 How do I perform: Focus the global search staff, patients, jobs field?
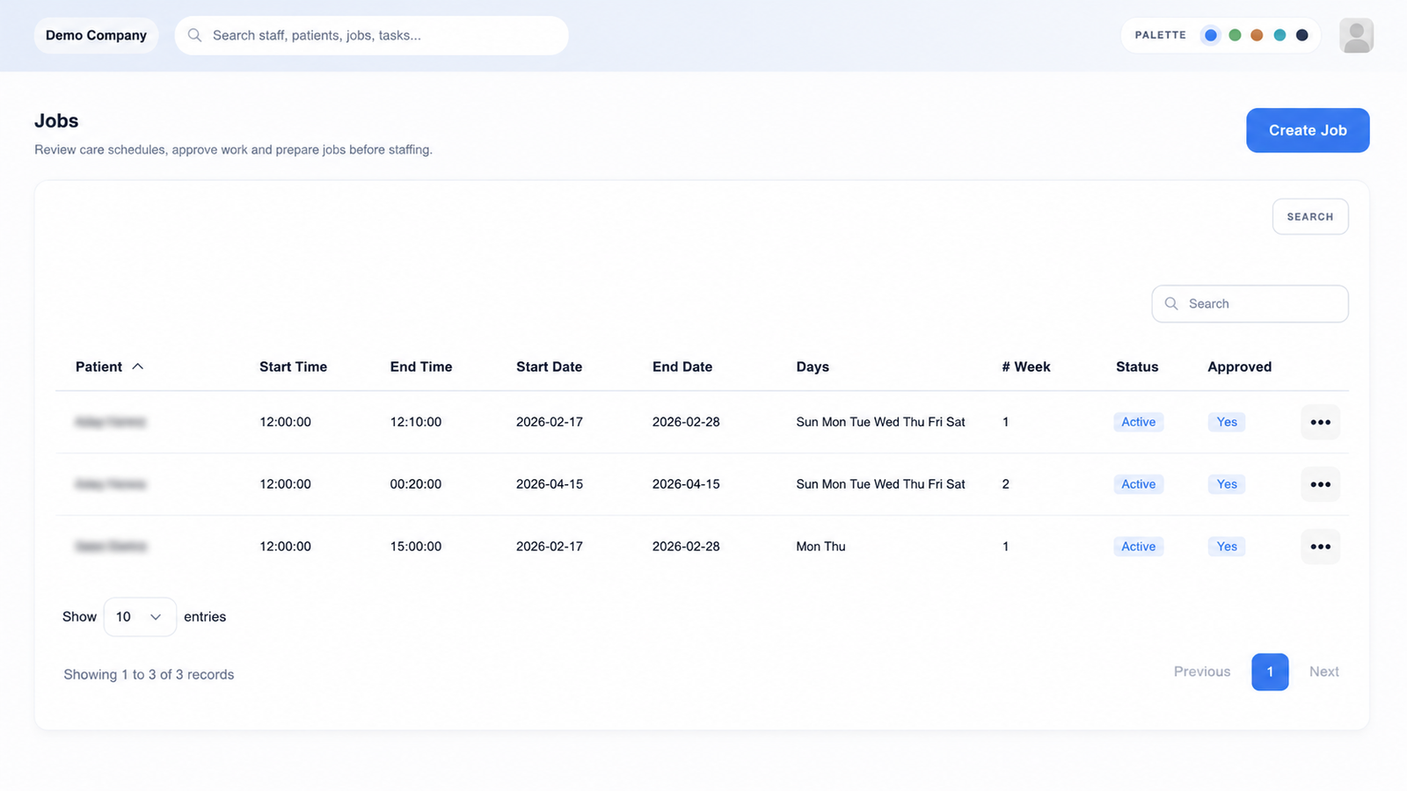pyautogui.click(x=371, y=35)
